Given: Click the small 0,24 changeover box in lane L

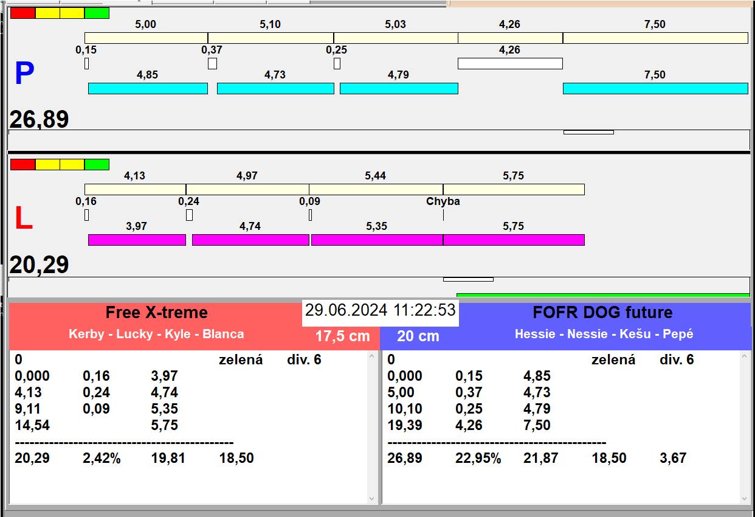Looking at the screenshot, I should tap(189, 215).
